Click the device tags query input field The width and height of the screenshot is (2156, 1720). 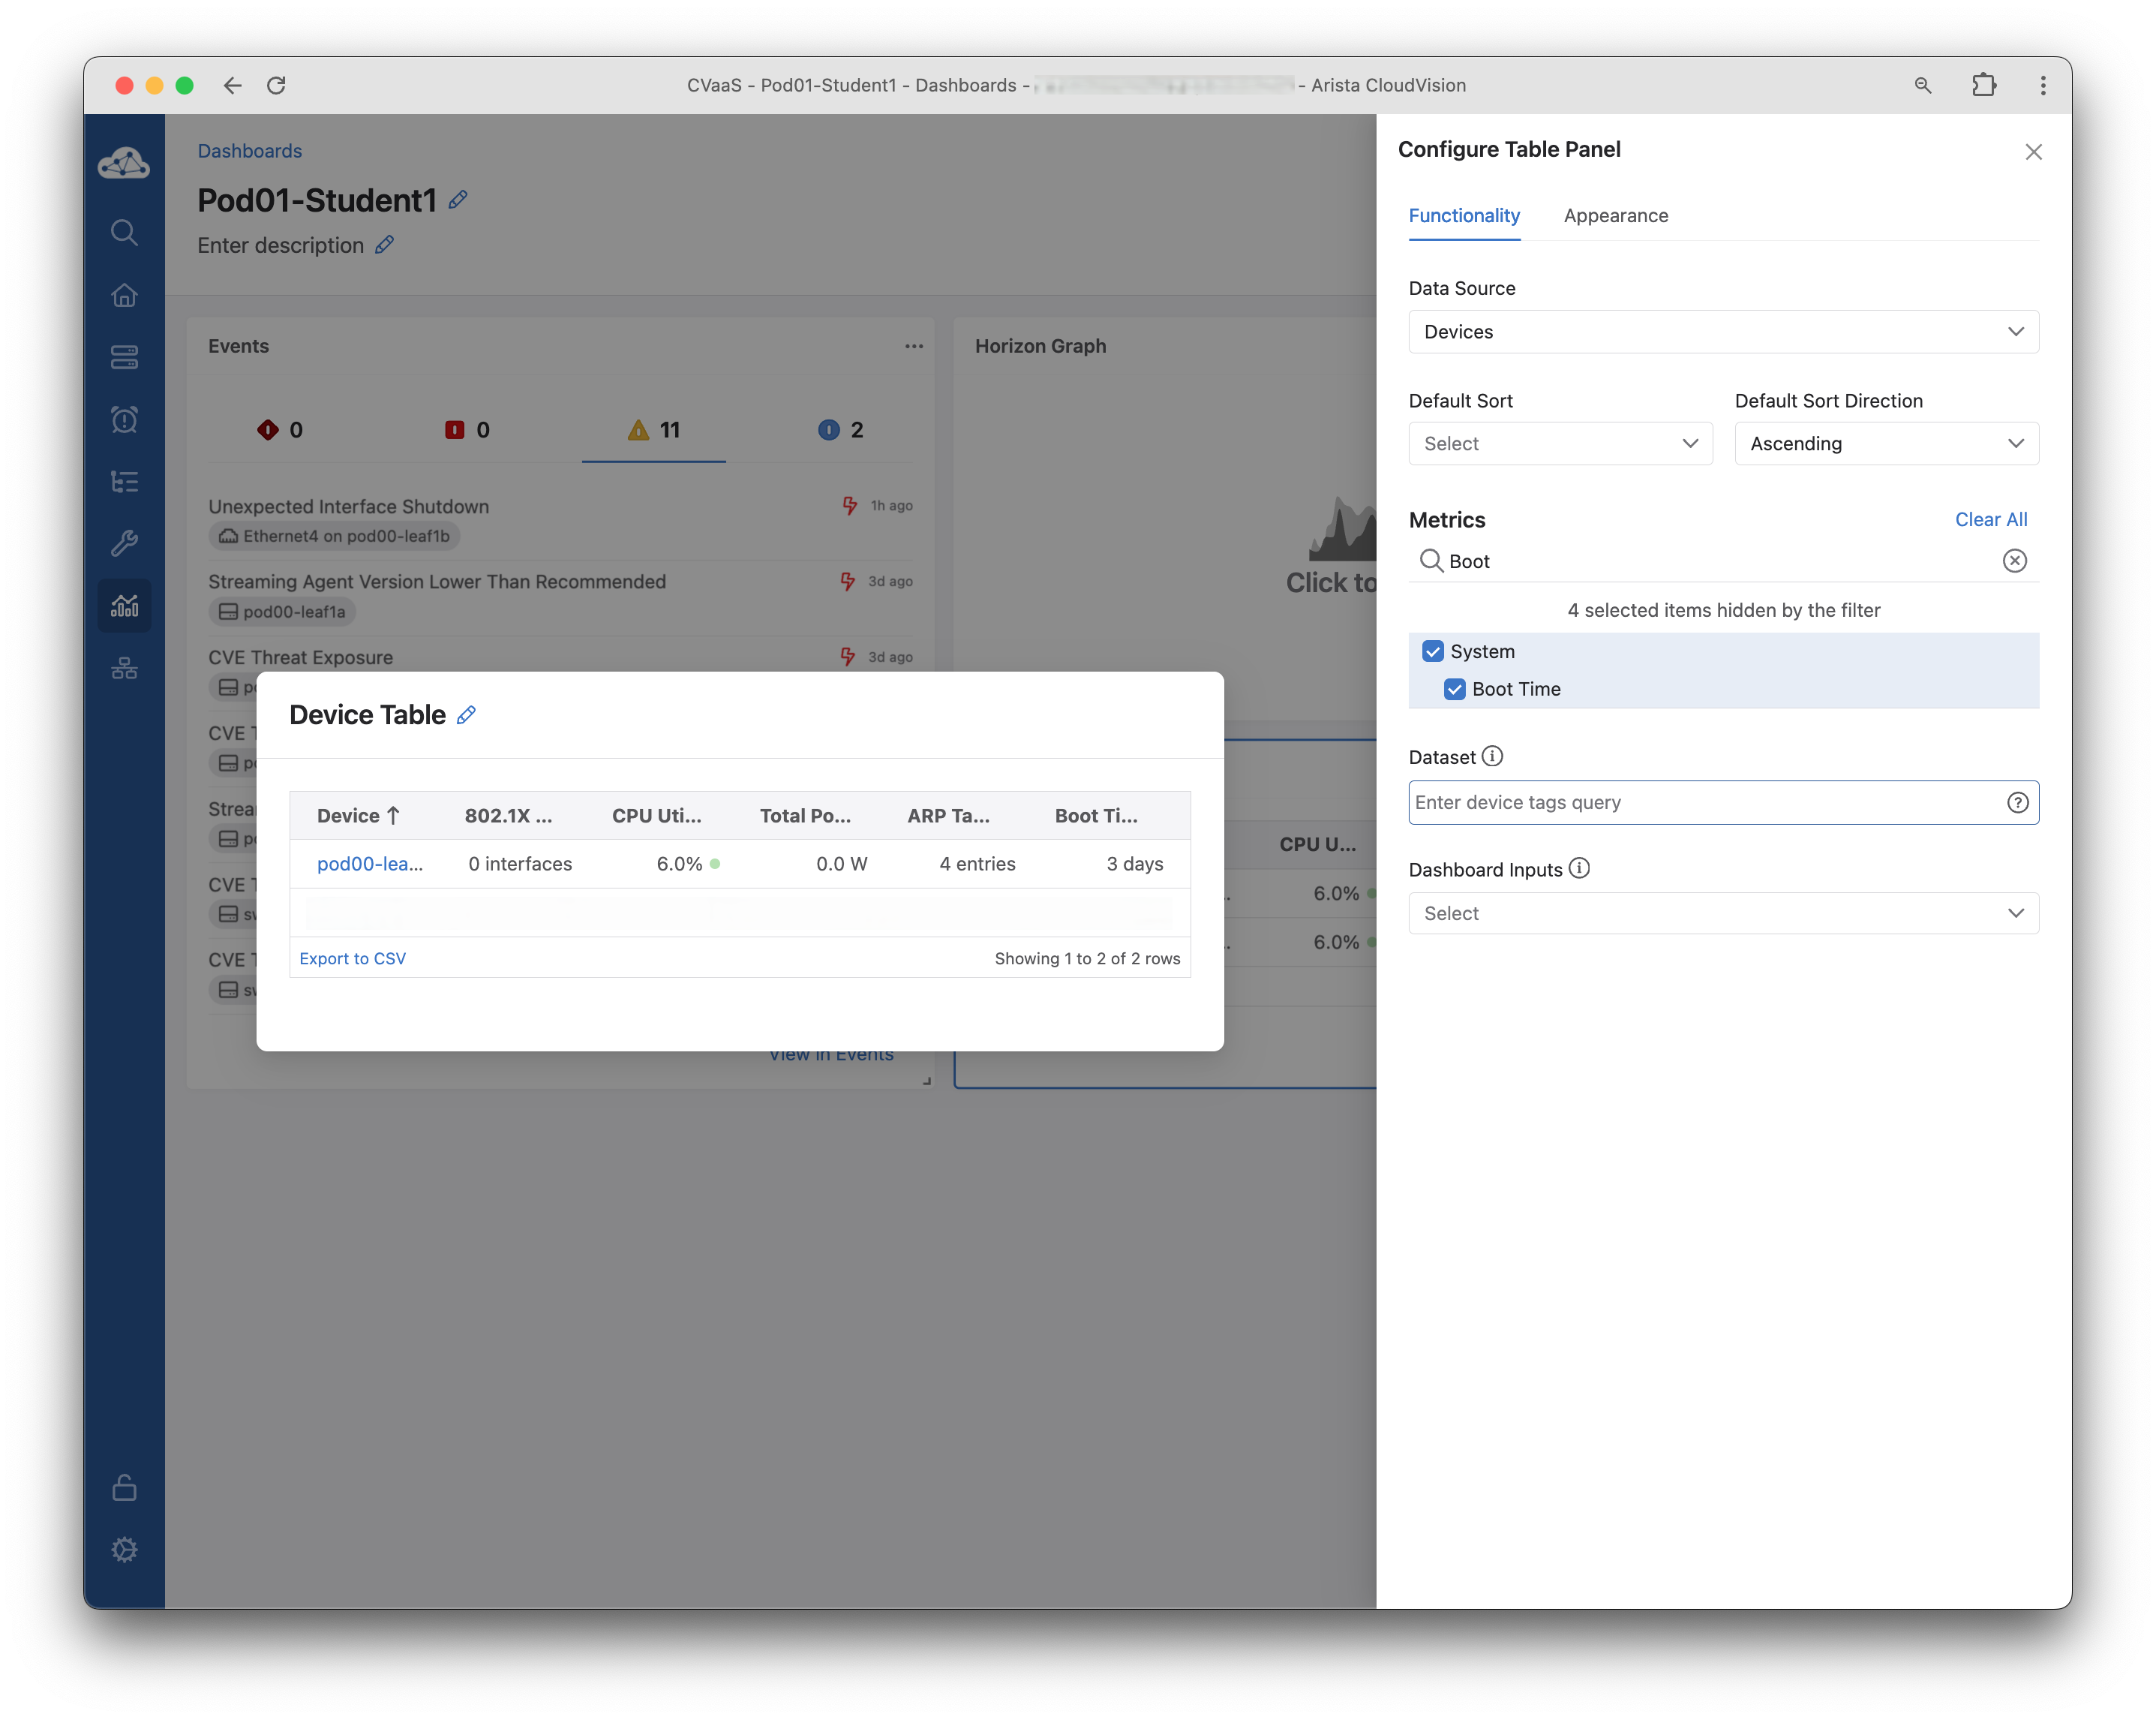click(x=1700, y=802)
